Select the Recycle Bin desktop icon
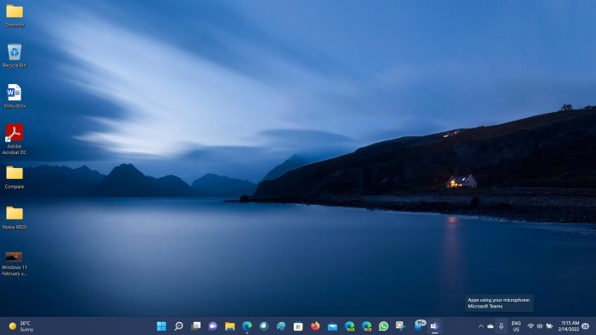Image resolution: width=596 pixels, height=335 pixels. [15, 56]
